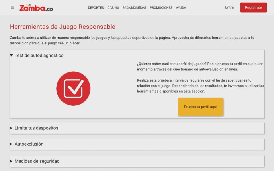Click the paragraph starting "Realiza esta prueba"
Viewport: 274px width, 171px height.
pyautogui.click(x=200, y=86)
